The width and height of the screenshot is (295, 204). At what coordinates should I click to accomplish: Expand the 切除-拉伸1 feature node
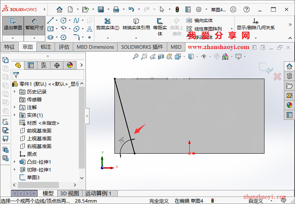[14, 169]
